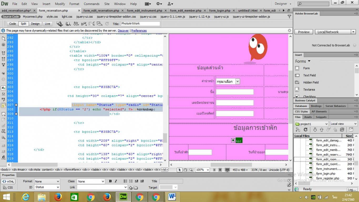Screen dimensions: 359x202
Task: Click the Bold formatting button
Action: 110,181
